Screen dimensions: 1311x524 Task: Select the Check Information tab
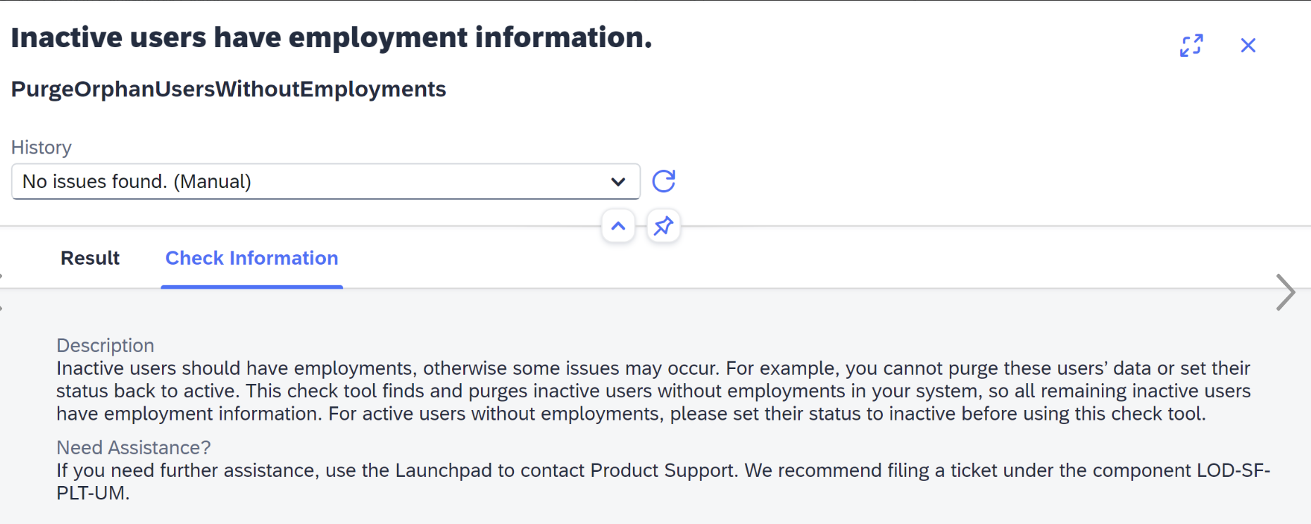pyautogui.click(x=251, y=258)
